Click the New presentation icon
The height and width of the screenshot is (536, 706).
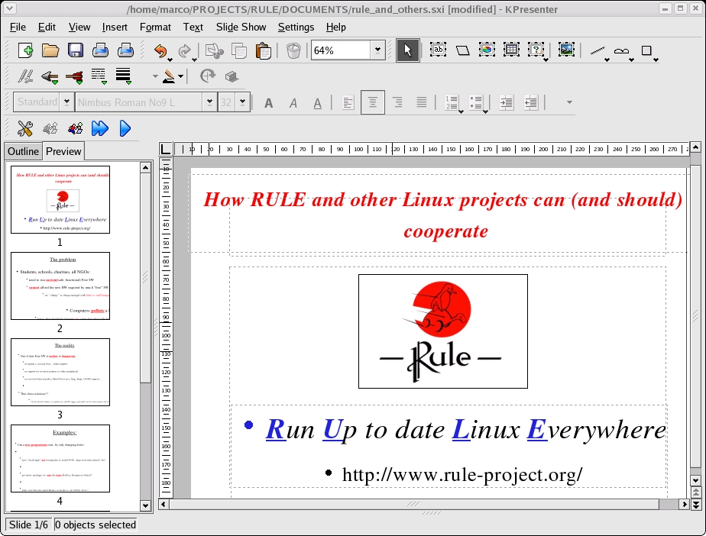(26, 50)
